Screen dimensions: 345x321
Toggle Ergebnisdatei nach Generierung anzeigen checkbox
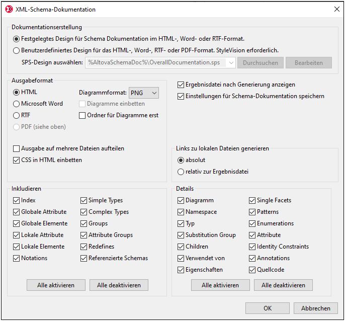coord(181,85)
